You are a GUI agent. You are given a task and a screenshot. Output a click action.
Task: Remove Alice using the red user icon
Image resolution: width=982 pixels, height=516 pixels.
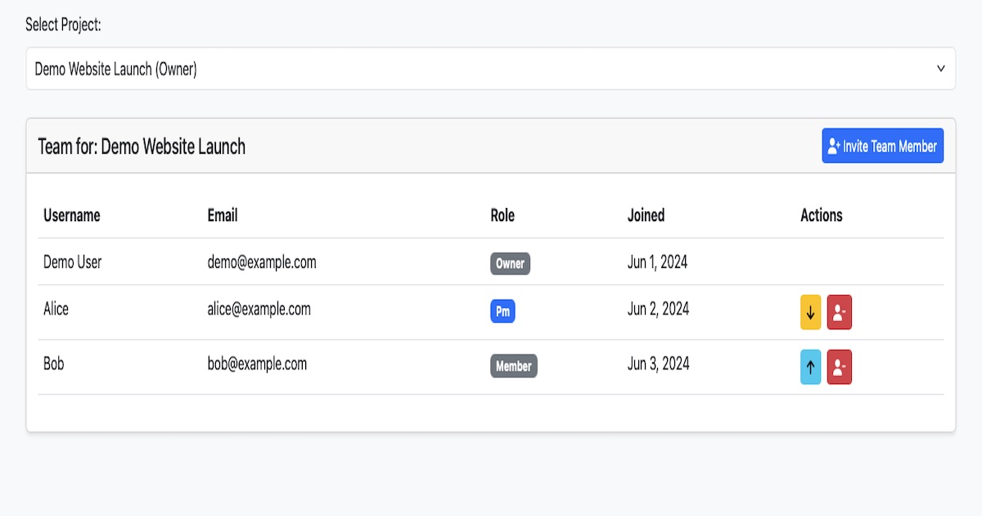pyautogui.click(x=839, y=312)
